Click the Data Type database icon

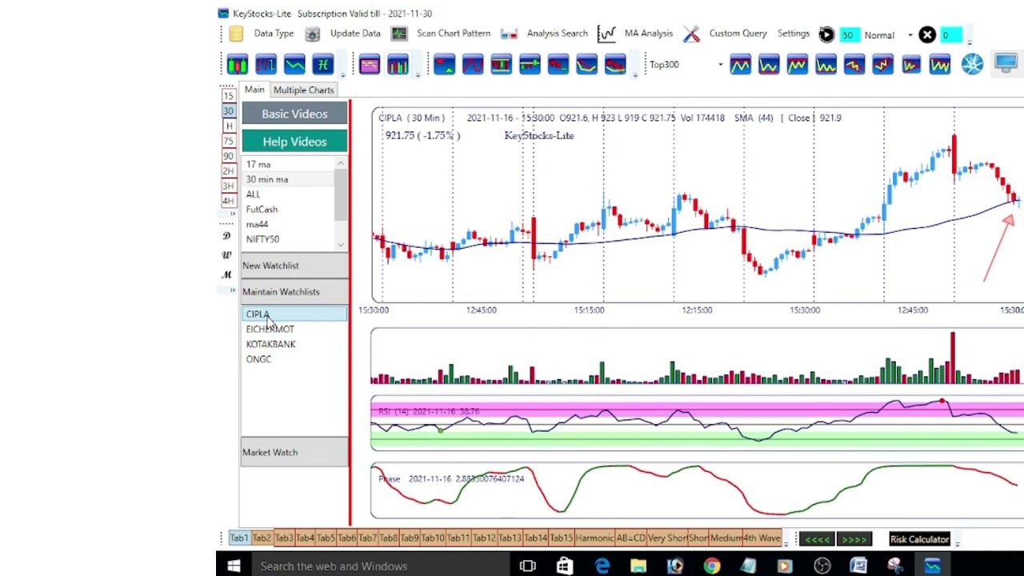236,34
